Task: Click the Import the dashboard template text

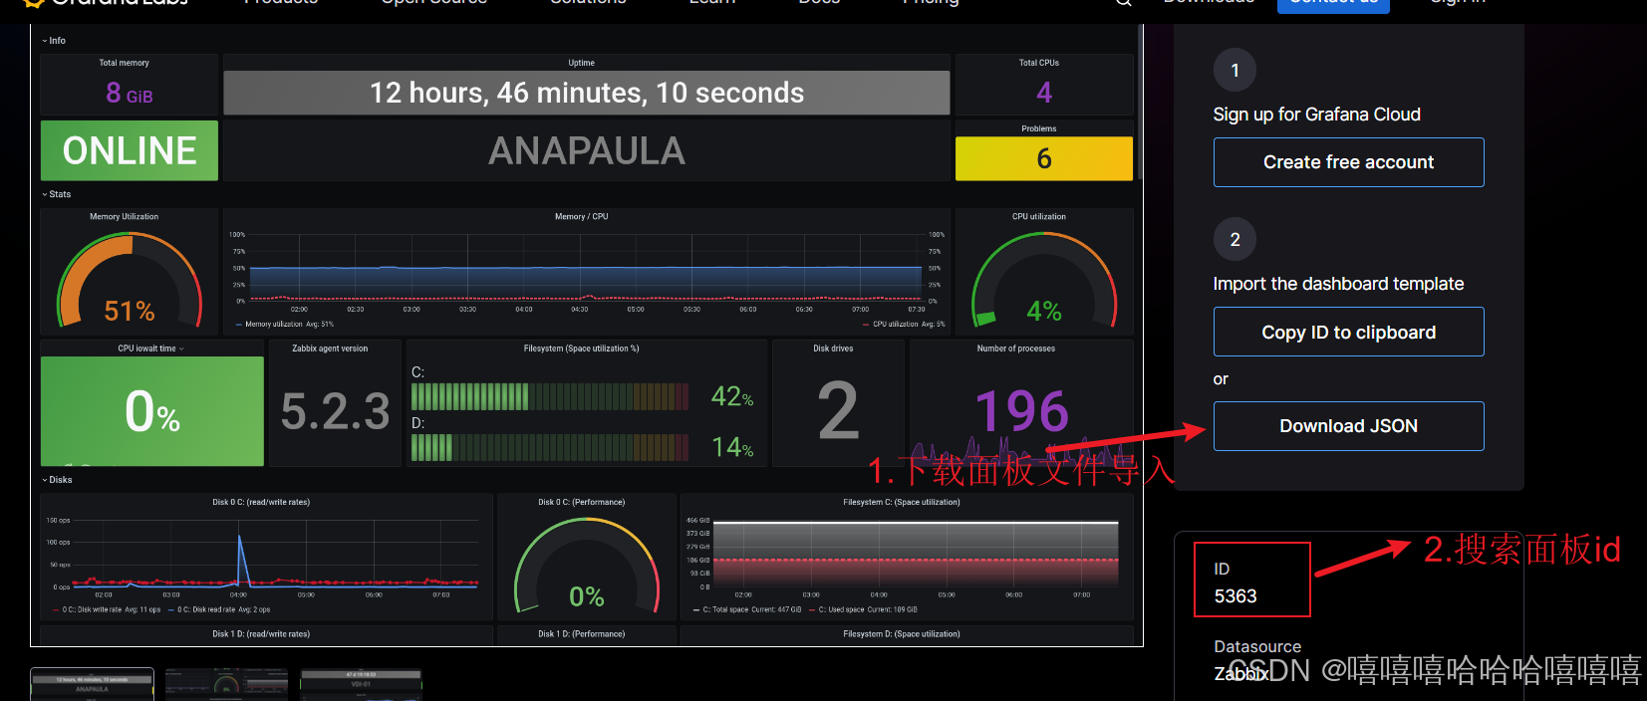Action: (1338, 284)
